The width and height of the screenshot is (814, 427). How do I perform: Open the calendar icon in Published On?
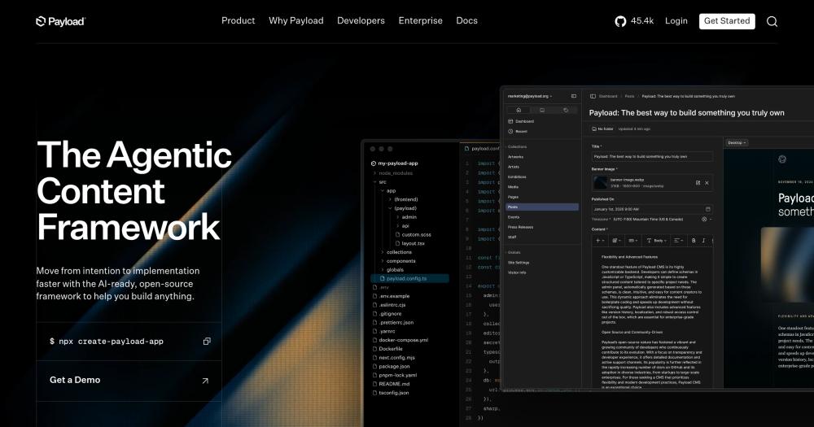[707, 209]
